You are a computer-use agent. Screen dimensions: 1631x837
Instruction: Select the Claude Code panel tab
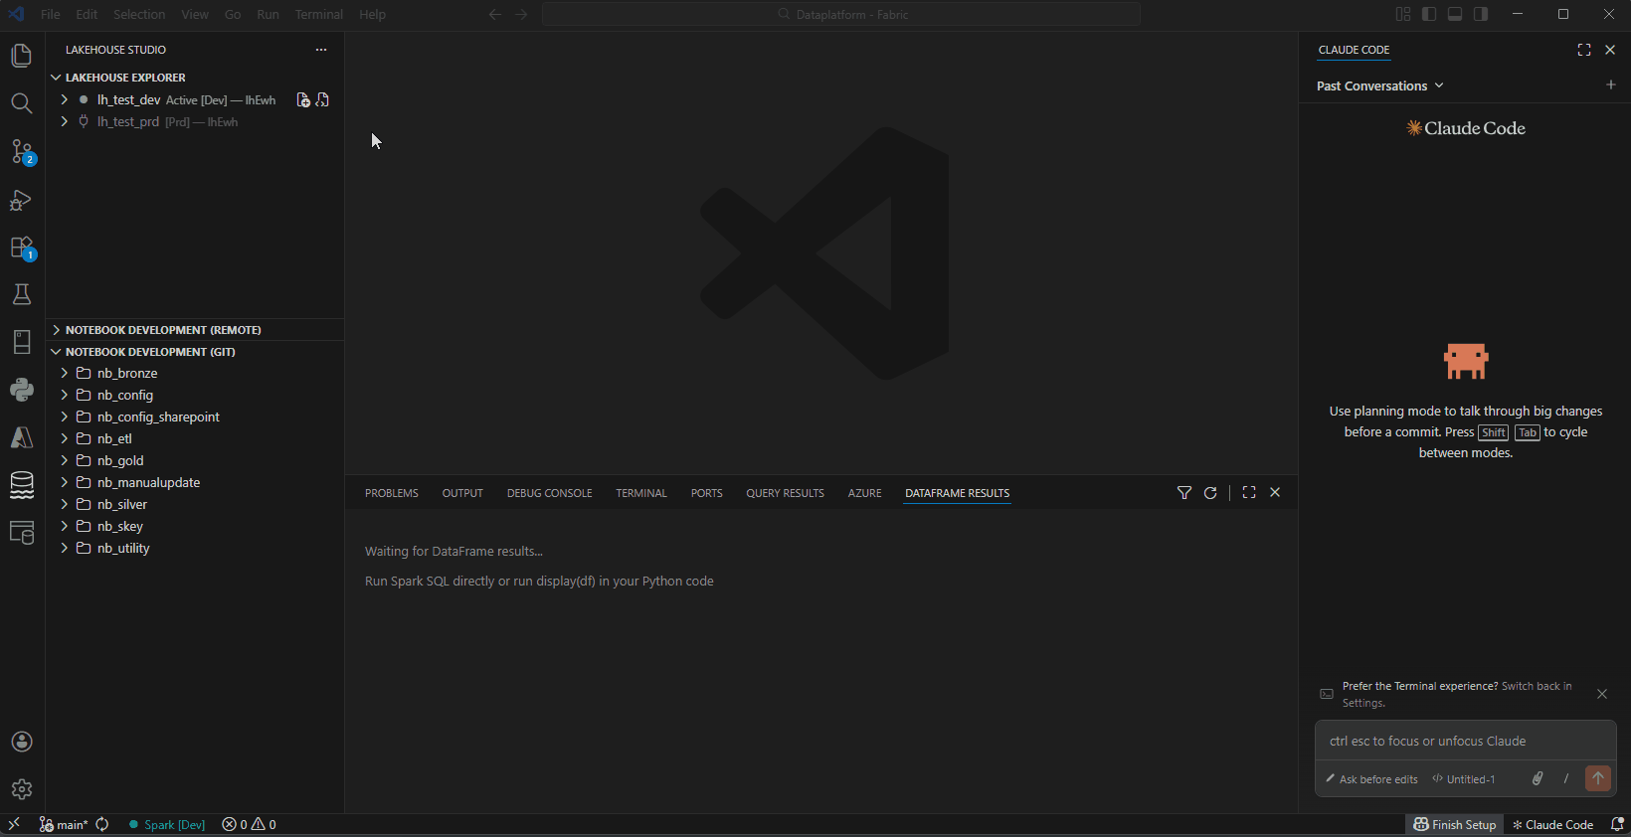click(x=1354, y=50)
